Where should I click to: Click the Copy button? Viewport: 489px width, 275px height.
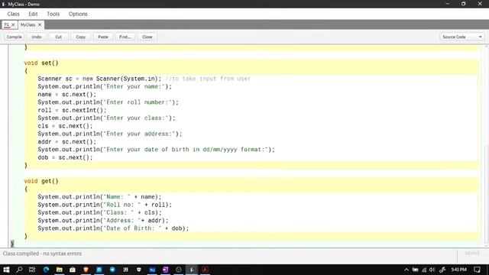click(81, 37)
